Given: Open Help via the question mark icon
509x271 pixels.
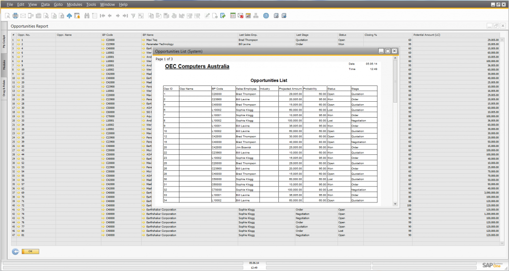Looking at the screenshot, I should click(x=266, y=15).
